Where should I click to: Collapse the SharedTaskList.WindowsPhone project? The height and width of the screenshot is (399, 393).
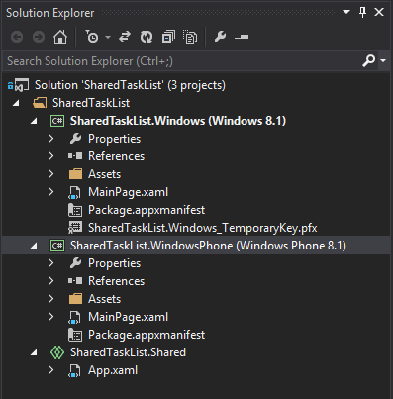tap(34, 246)
